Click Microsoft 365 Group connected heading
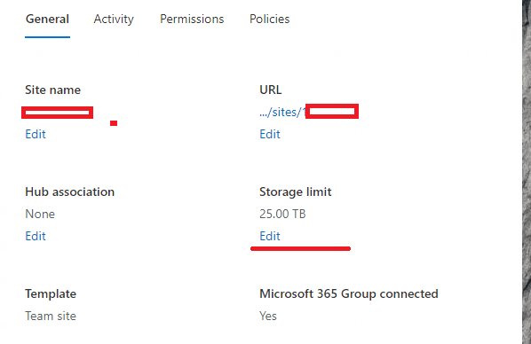Image resolution: width=531 pixels, height=344 pixels. tap(349, 294)
